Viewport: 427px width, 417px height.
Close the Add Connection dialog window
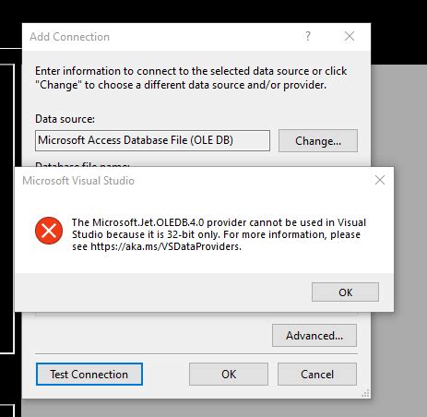tap(350, 36)
